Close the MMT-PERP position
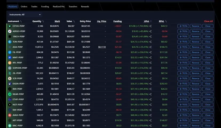 [x=208, y=58]
